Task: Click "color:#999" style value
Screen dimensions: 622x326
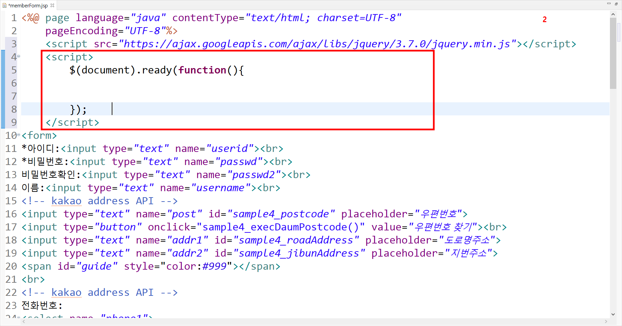Action: point(197,266)
